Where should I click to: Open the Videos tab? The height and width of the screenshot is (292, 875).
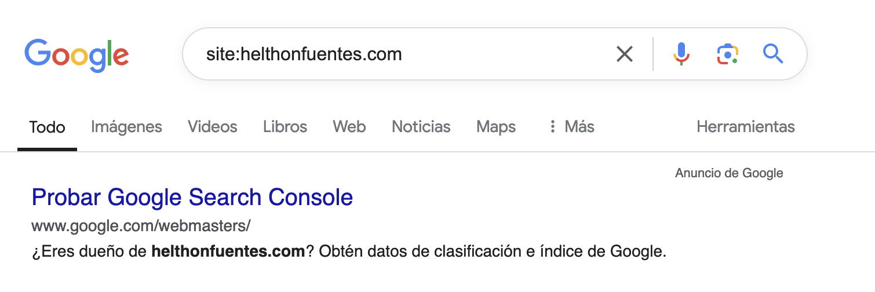pos(213,127)
